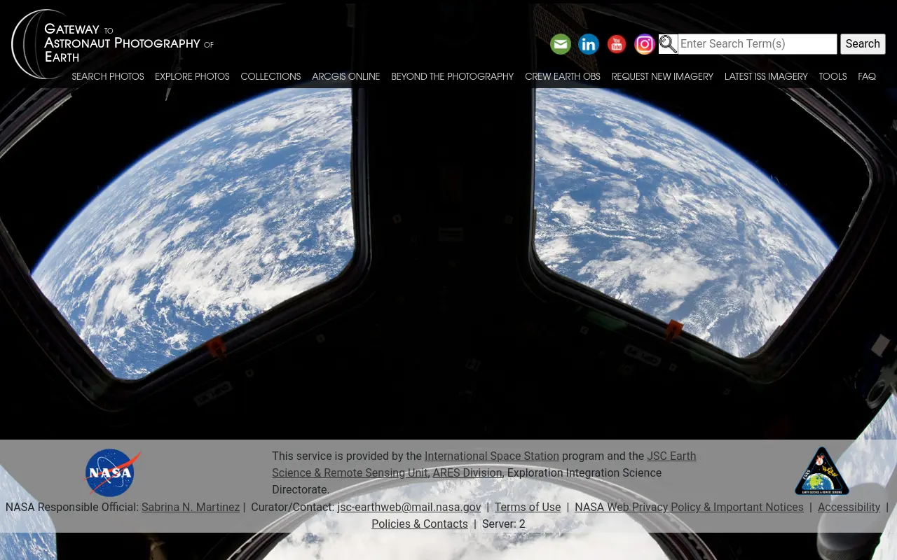Open the Explore Photos menu

(192, 76)
